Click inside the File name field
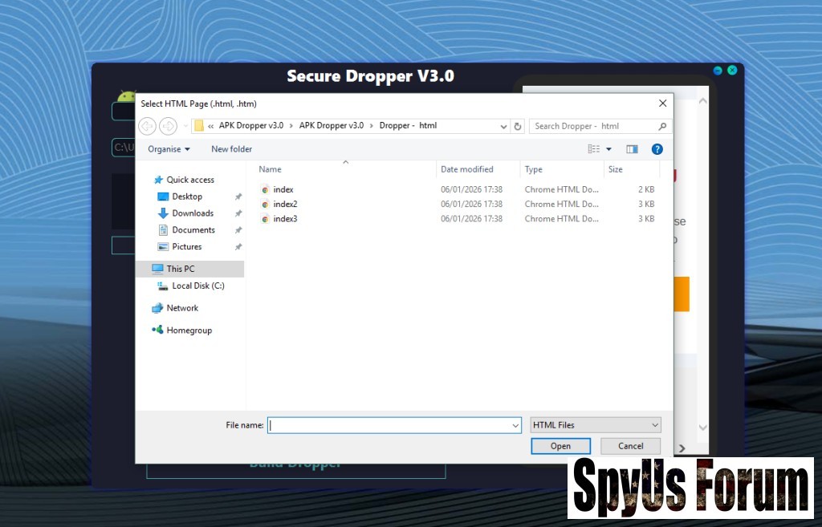The image size is (822, 527). pyautogui.click(x=389, y=425)
